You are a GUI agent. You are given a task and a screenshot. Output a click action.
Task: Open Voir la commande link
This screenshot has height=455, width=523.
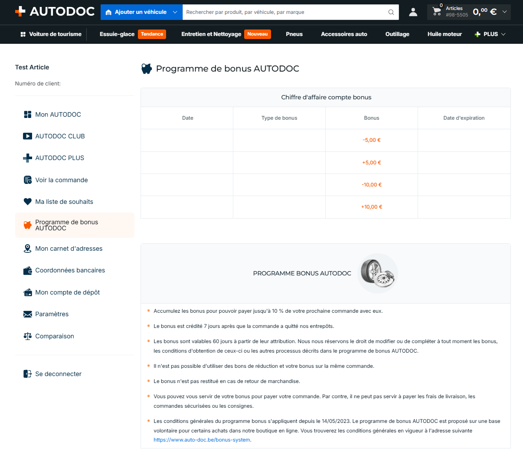(x=61, y=180)
